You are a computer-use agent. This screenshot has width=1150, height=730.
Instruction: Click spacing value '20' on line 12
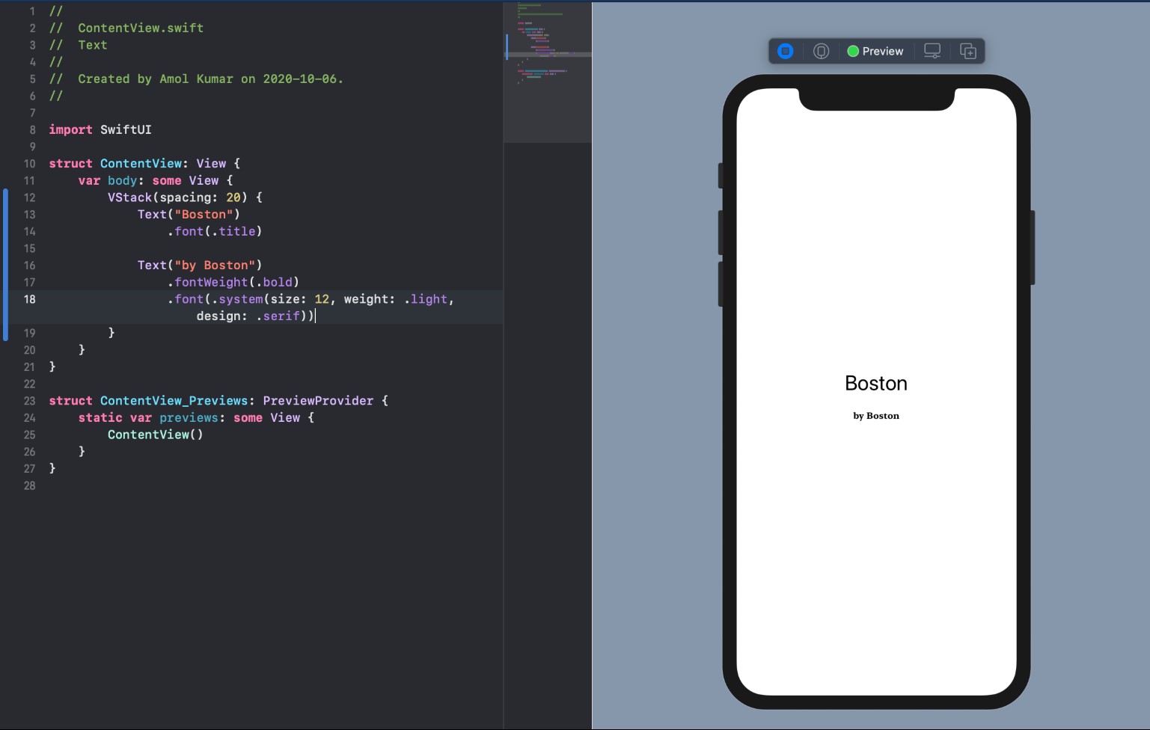233,197
